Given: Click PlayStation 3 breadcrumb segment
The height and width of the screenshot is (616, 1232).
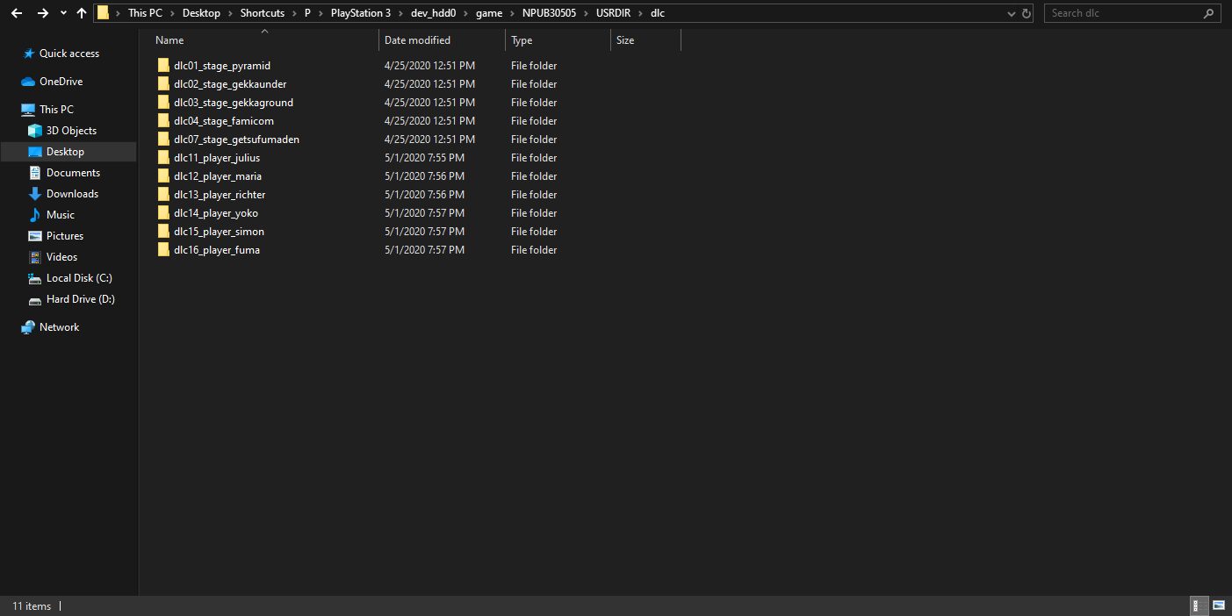Looking at the screenshot, I should tap(361, 13).
